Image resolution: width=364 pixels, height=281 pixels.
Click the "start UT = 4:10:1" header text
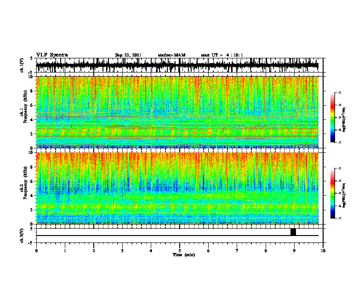(x=222, y=55)
